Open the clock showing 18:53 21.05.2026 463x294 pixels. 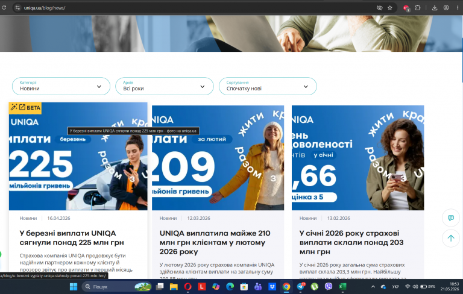[x=450, y=286]
